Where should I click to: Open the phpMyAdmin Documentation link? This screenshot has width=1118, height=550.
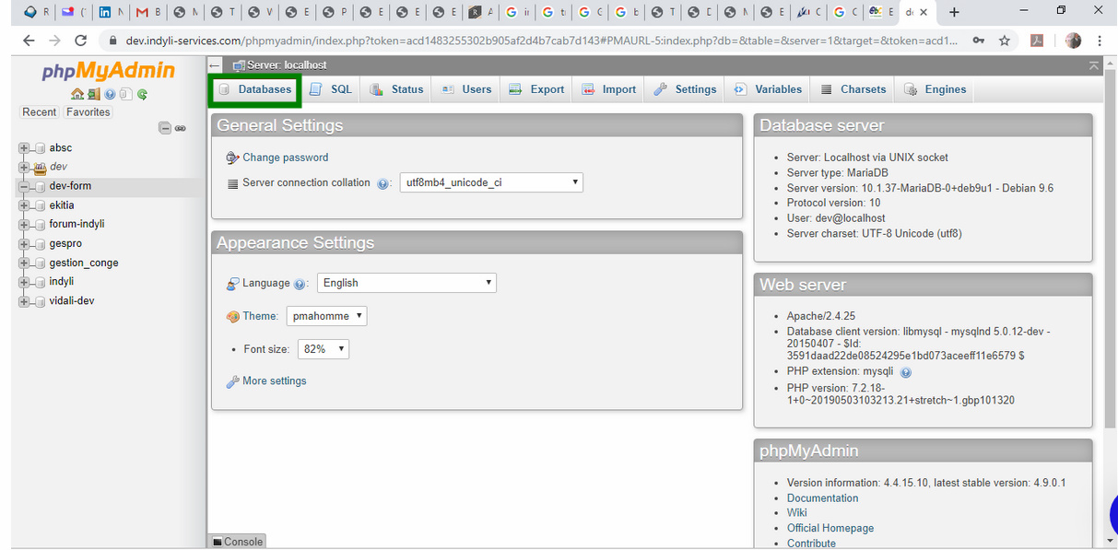[822, 498]
